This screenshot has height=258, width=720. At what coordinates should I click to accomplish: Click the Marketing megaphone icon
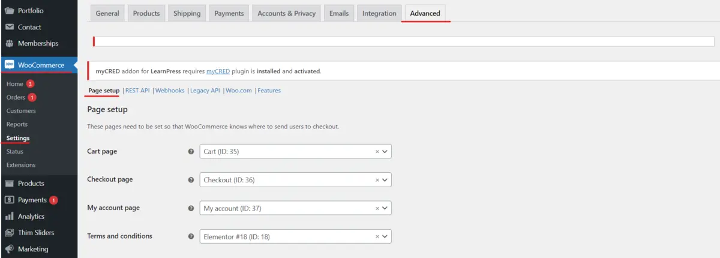[10, 249]
